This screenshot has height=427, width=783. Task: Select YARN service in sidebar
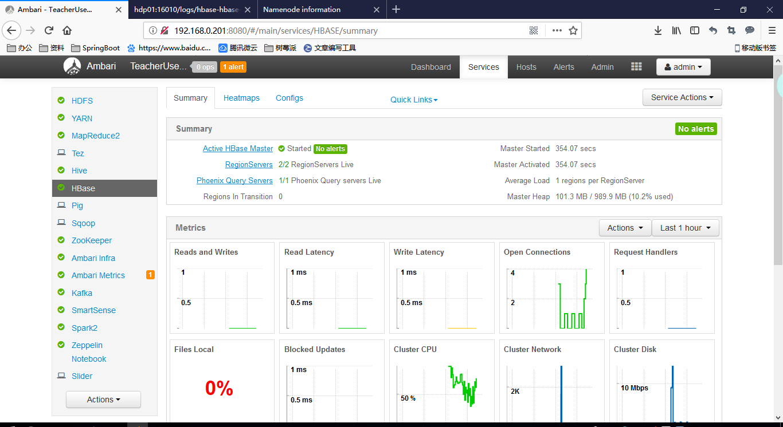tap(82, 118)
